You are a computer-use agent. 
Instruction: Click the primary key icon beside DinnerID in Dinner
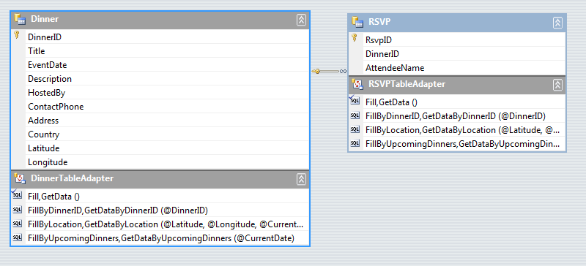pos(16,35)
